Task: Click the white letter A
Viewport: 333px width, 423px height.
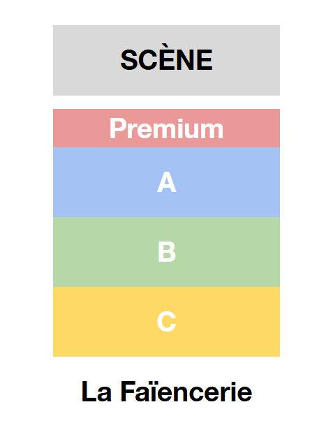Action: pyautogui.click(x=166, y=182)
